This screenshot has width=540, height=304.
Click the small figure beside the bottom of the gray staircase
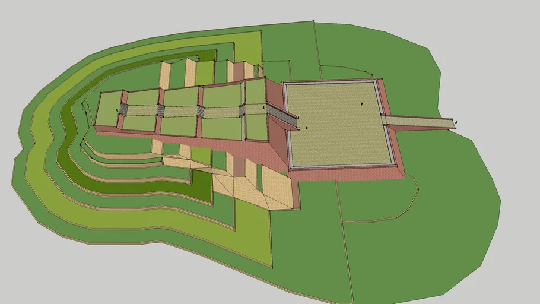pos(307,128)
